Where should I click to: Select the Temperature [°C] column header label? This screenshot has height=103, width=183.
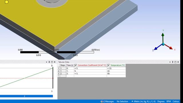coord(118,65)
